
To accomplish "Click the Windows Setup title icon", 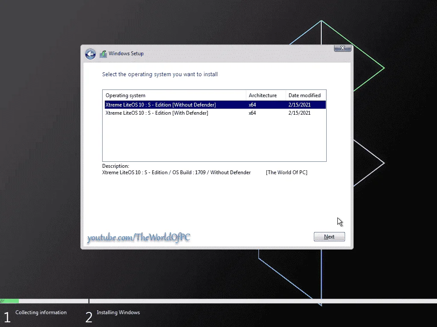I will tap(103, 54).
